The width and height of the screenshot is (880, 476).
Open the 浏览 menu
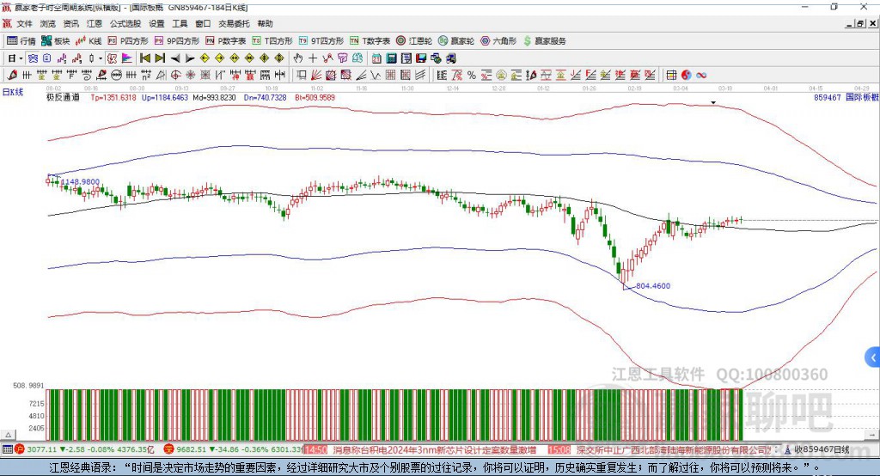[x=48, y=23]
